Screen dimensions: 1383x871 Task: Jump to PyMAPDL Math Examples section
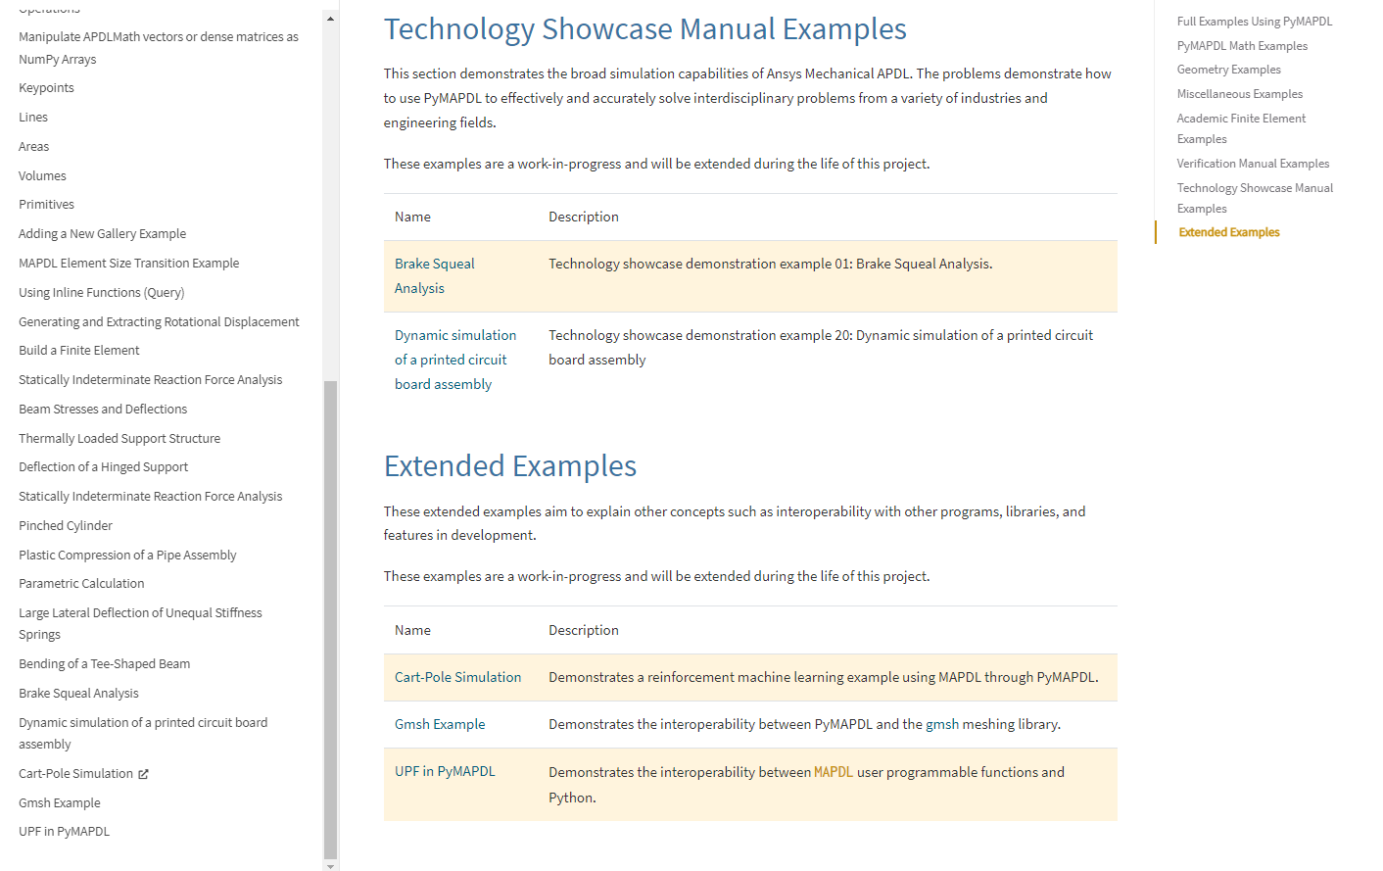(x=1242, y=46)
